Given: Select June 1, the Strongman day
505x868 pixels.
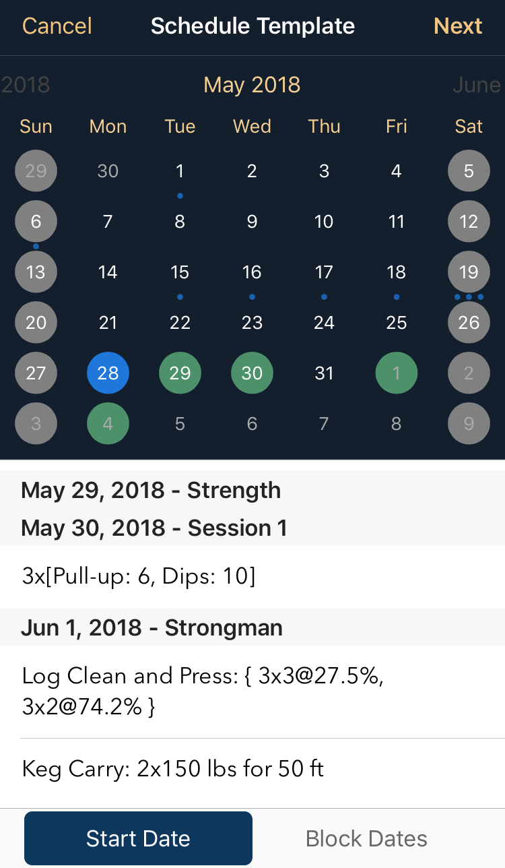Looking at the screenshot, I should pos(397,373).
